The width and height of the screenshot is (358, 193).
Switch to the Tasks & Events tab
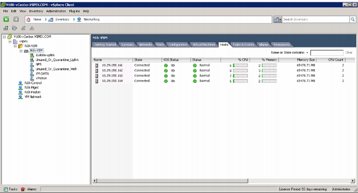[x=244, y=45]
